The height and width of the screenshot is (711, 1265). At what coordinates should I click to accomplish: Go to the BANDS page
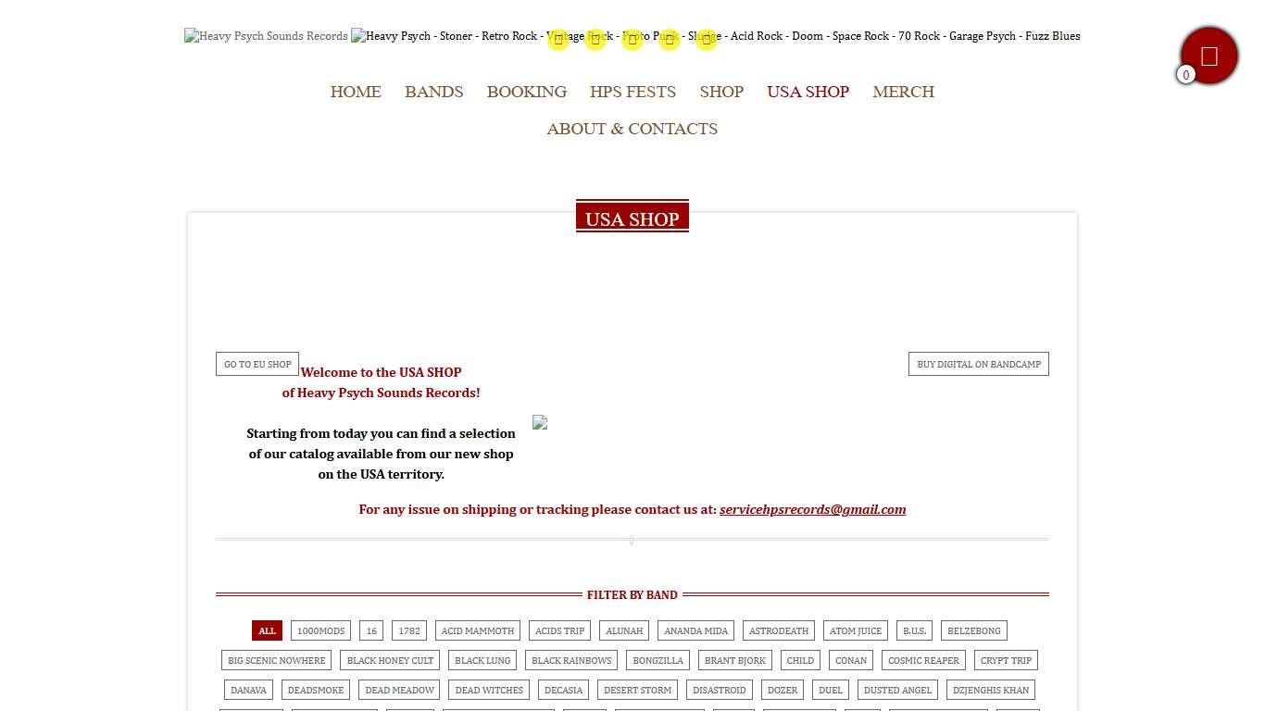433,92
